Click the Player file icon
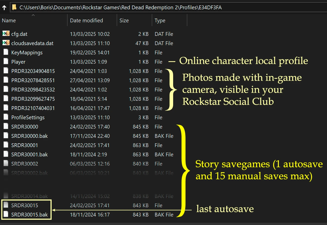The width and height of the screenshot is (327, 225). coord(6,62)
